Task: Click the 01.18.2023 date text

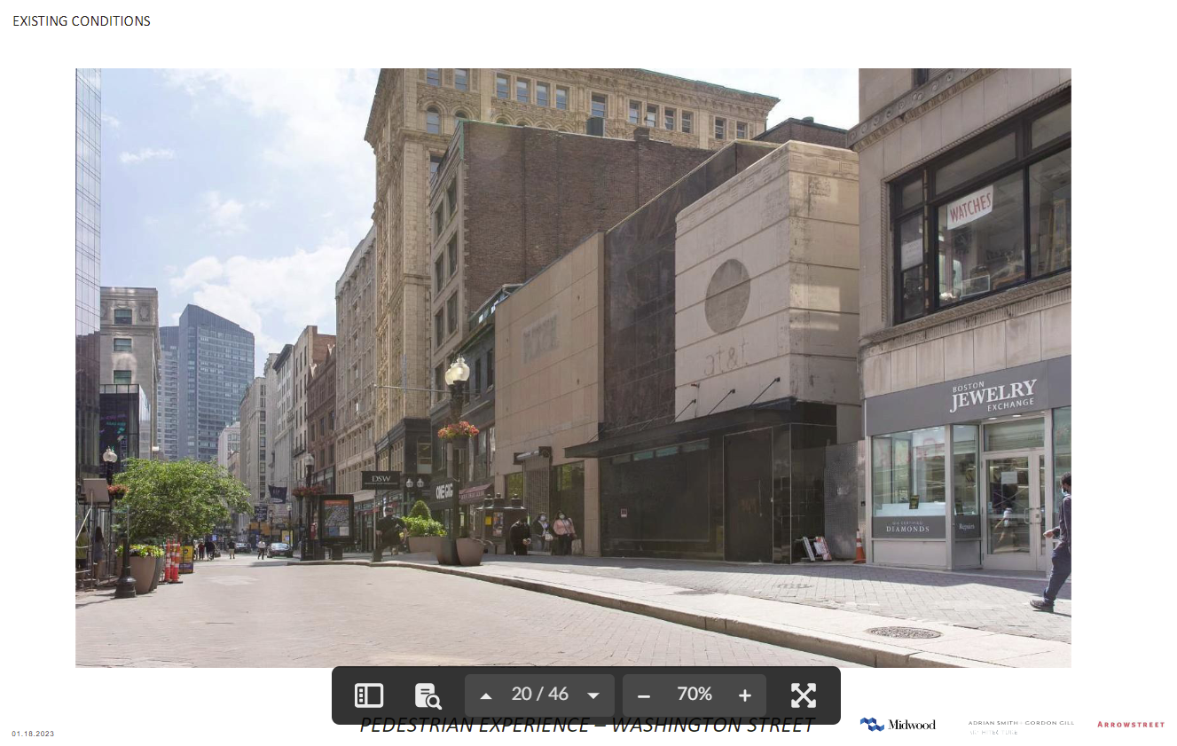Action: pos(33,734)
